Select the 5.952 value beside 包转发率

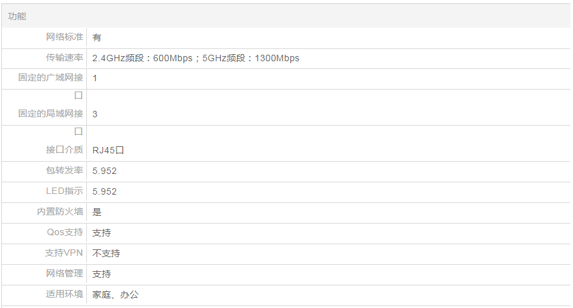[x=104, y=171]
